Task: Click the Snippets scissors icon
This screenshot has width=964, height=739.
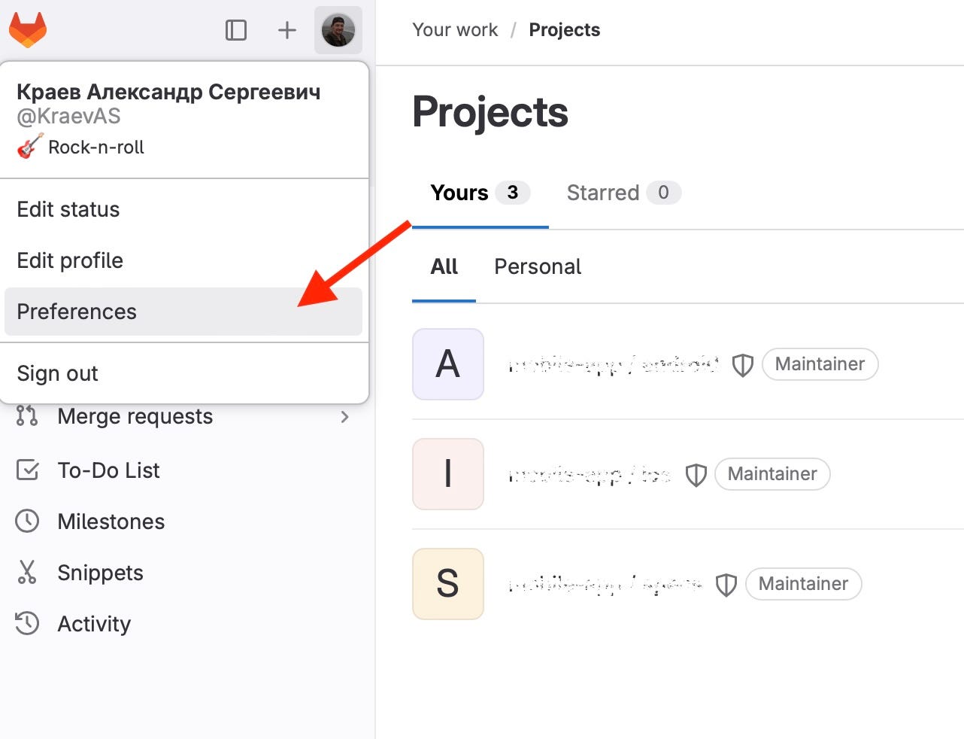Action: pyautogui.click(x=27, y=572)
